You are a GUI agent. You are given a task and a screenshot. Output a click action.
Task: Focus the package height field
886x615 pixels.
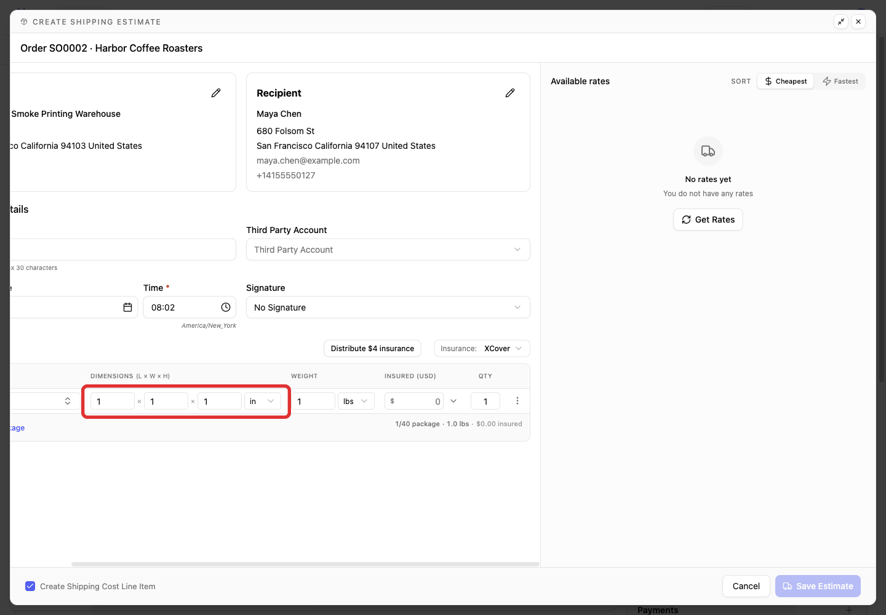pos(220,402)
